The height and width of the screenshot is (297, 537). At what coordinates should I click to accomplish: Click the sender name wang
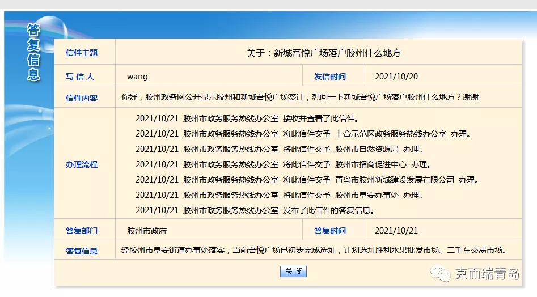coord(137,77)
